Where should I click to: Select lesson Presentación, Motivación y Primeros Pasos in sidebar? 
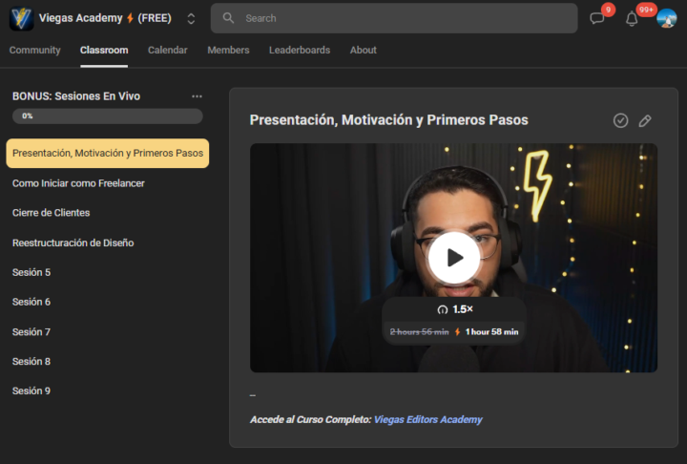(x=107, y=153)
